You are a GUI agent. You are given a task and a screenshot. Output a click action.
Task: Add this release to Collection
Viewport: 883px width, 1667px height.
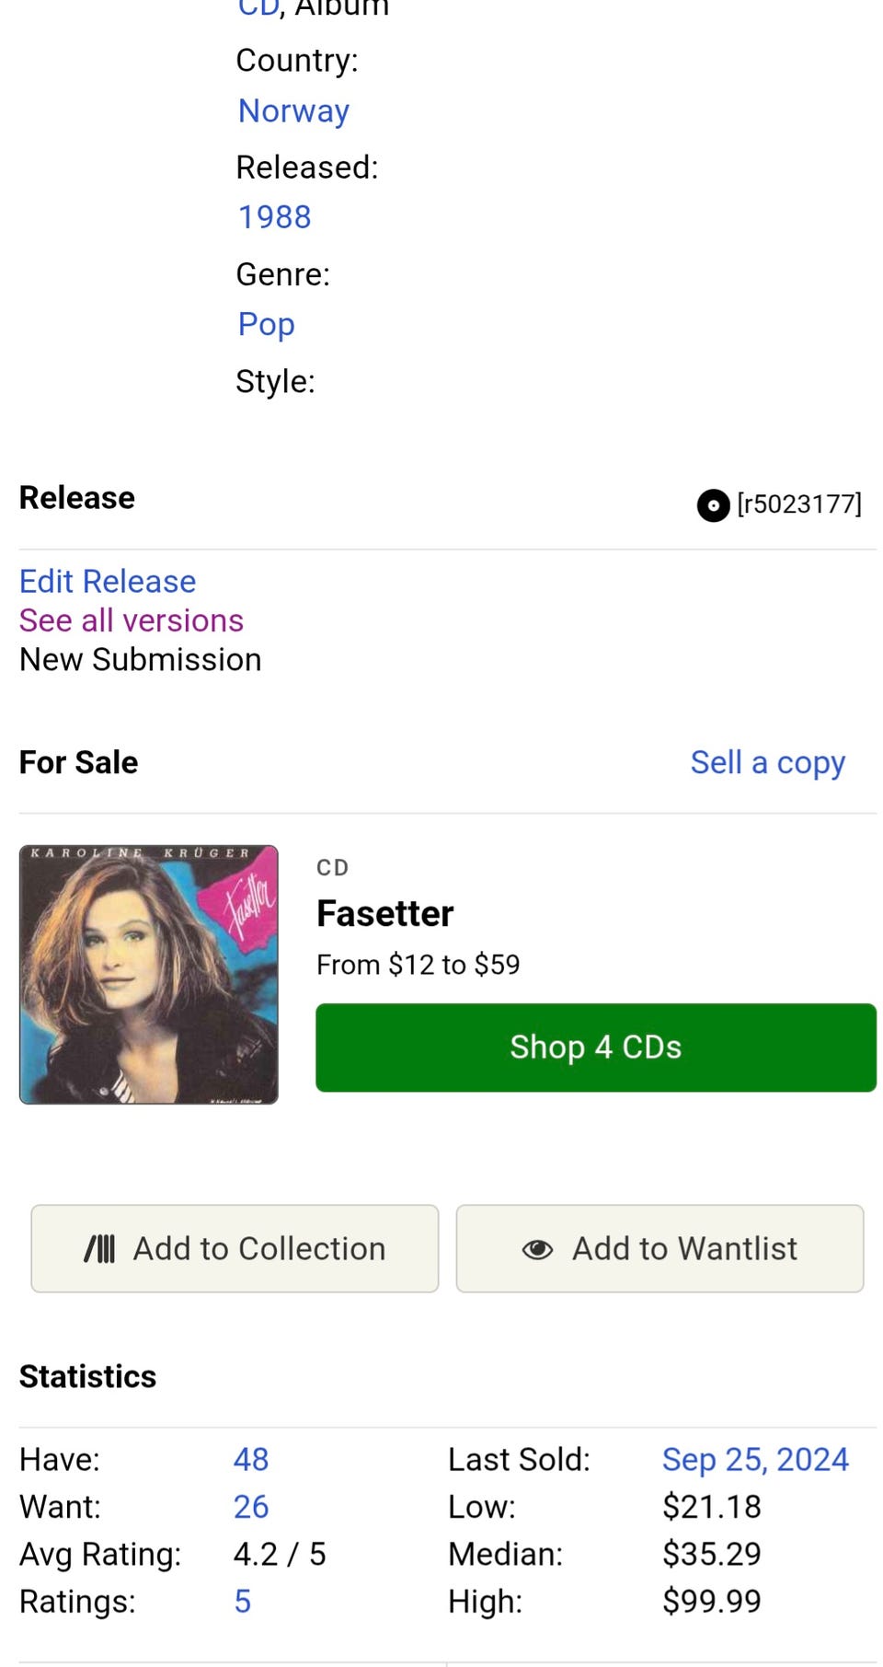235,1249
